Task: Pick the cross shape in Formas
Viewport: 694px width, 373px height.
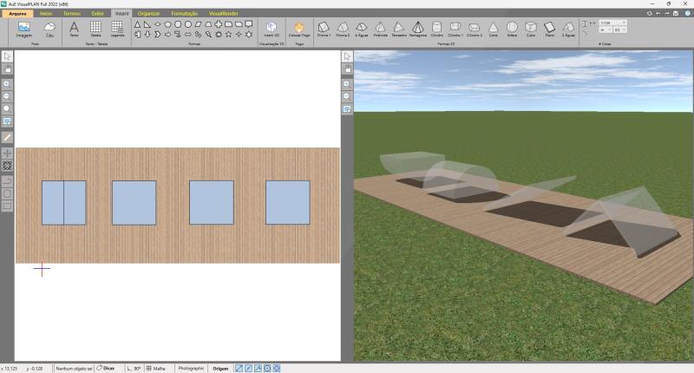Action: [x=219, y=24]
